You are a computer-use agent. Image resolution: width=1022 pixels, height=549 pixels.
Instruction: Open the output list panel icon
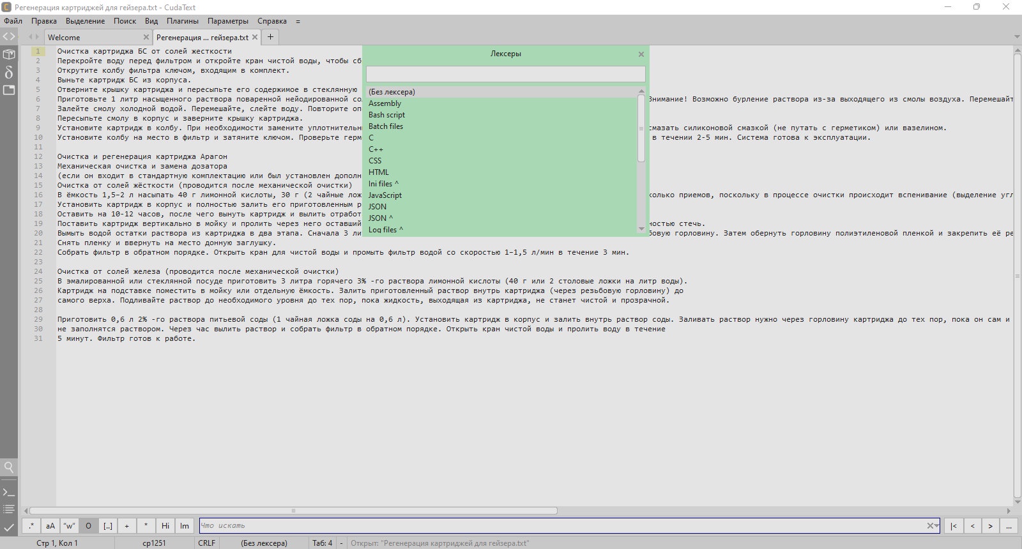pyautogui.click(x=9, y=509)
